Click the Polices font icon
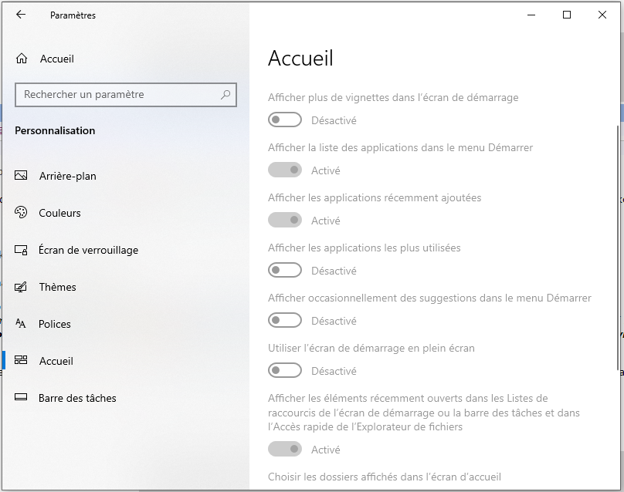 pyautogui.click(x=22, y=324)
